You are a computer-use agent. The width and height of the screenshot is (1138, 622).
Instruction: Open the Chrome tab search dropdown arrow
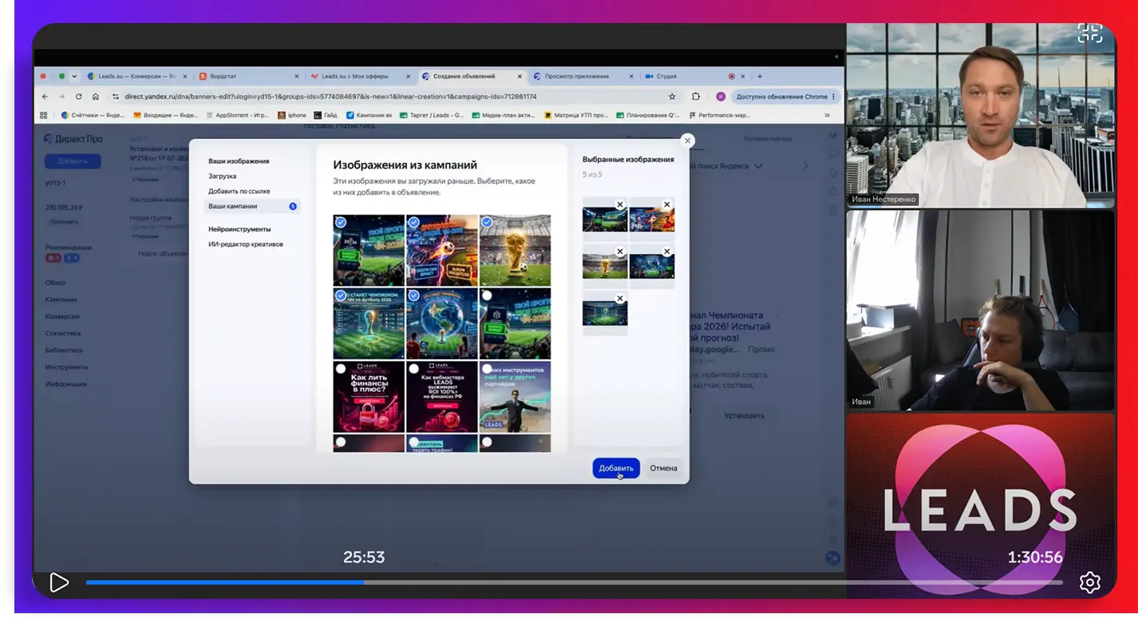[74, 77]
